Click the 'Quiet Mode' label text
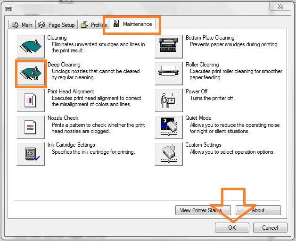This screenshot has height=241, width=296. (x=198, y=118)
